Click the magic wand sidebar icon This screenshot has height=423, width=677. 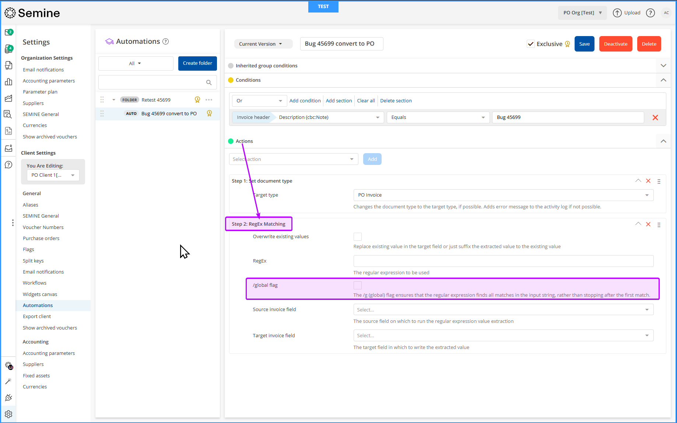tap(9, 381)
